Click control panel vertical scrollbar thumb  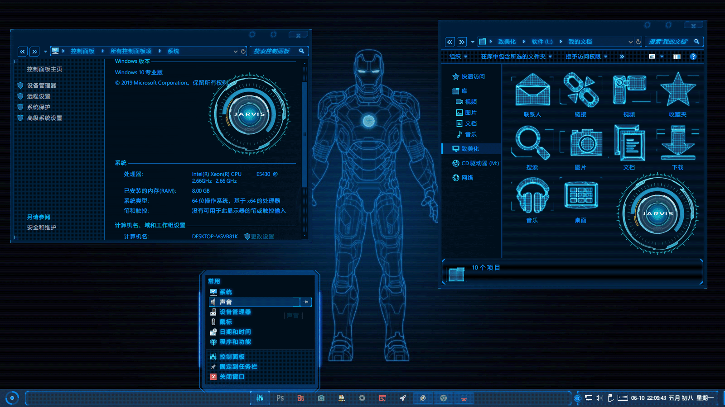pyautogui.click(x=304, y=134)
